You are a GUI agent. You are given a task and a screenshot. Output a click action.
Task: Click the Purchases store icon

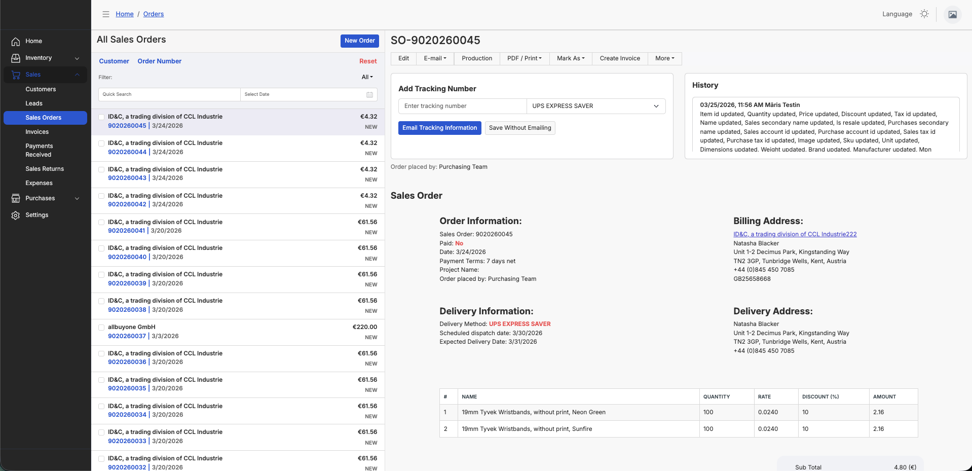[16, 199]
